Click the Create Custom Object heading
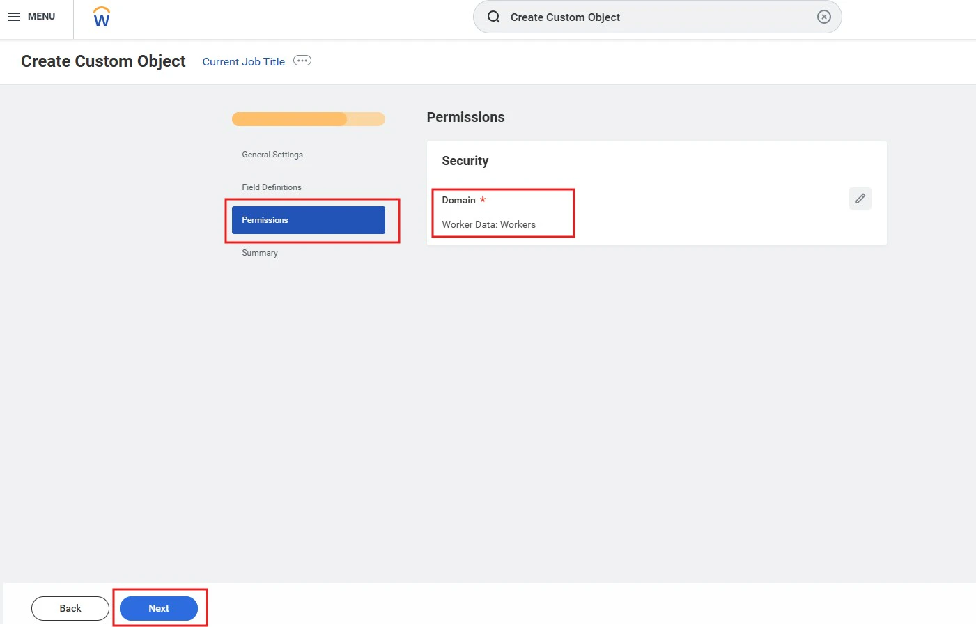 point(102,61)
